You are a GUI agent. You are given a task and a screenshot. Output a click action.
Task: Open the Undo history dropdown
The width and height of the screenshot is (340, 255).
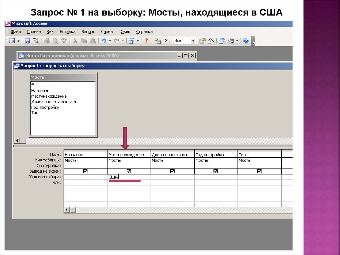pyautogui.click(x=110, y=41)
